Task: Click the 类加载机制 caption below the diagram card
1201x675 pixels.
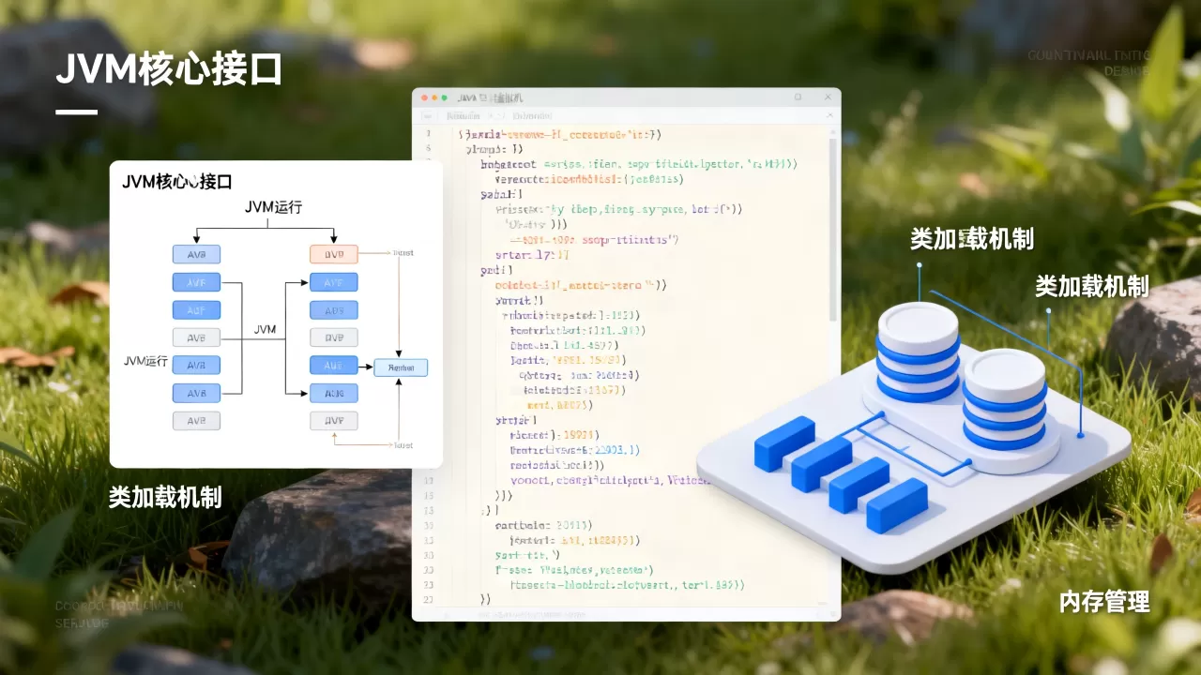Action: click(165, 497)
